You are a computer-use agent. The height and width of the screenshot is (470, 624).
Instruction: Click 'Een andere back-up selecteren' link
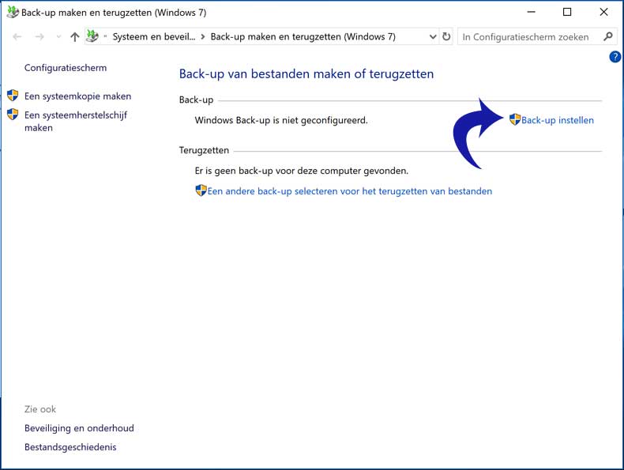350,191
